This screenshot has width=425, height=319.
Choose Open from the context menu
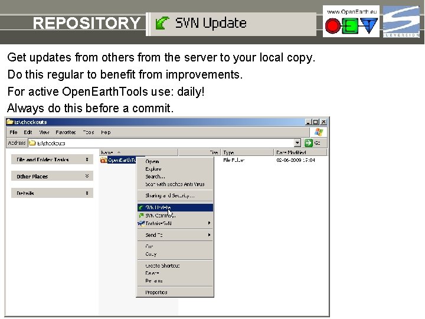point(175,161)
